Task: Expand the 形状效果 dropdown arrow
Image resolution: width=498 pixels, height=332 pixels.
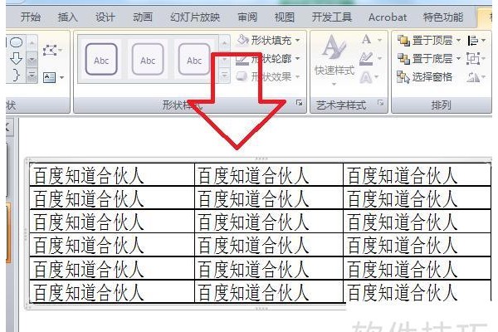Action: coord(298,76)
